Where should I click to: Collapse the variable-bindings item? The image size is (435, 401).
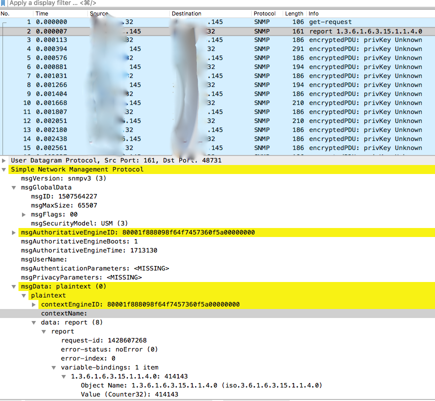click(x=53, y=367)
